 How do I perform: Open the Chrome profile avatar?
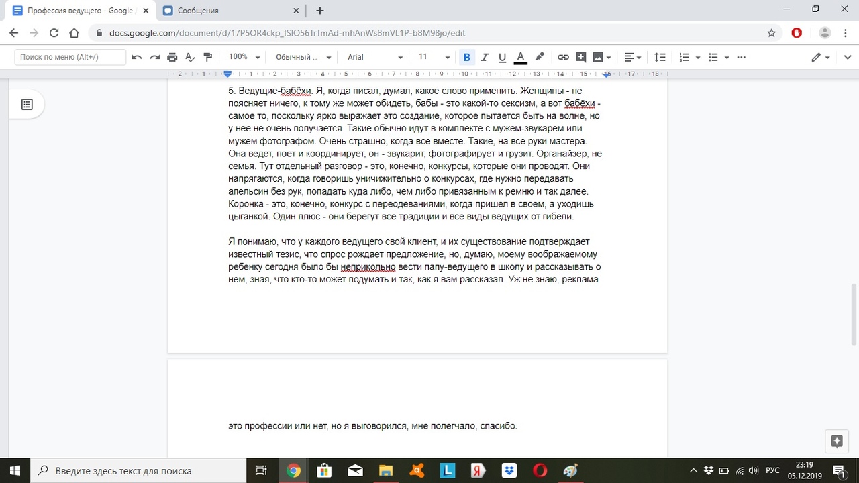coord(825,33)
